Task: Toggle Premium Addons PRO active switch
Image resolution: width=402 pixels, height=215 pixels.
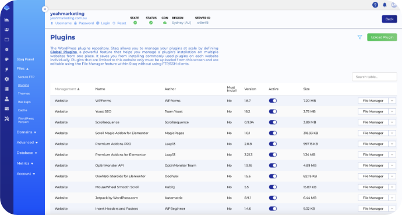Action: (273, 144)
